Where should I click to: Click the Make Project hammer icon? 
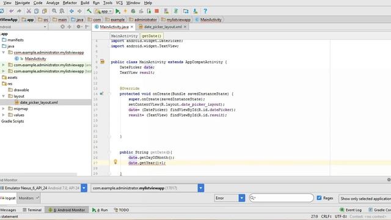[89, 11]
